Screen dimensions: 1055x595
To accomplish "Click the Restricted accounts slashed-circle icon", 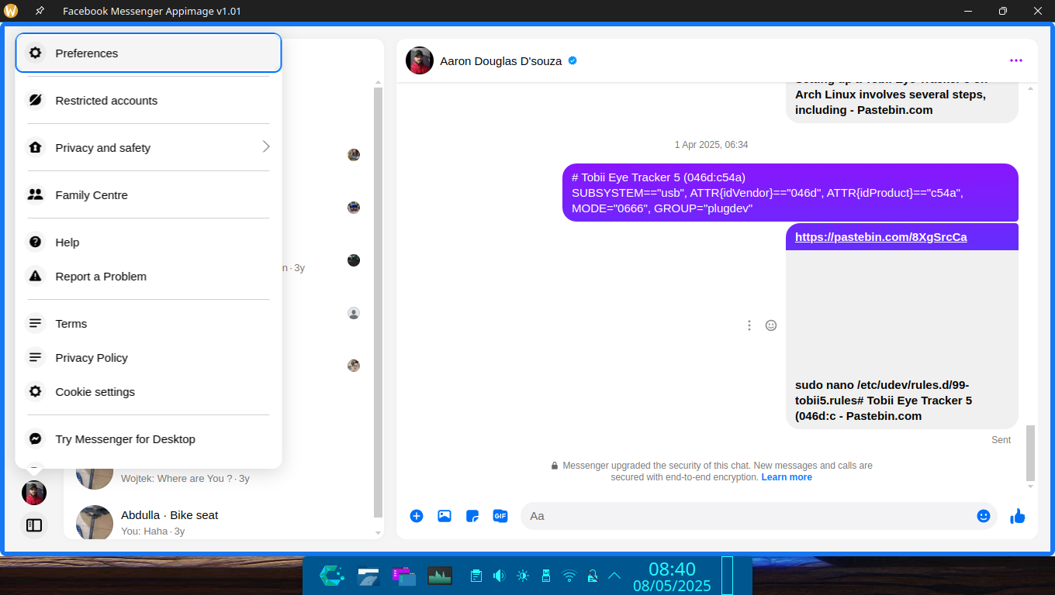I will 35,101.
